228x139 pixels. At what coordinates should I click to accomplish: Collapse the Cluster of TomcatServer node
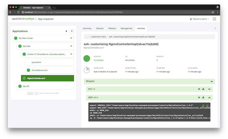pos(71,54)
